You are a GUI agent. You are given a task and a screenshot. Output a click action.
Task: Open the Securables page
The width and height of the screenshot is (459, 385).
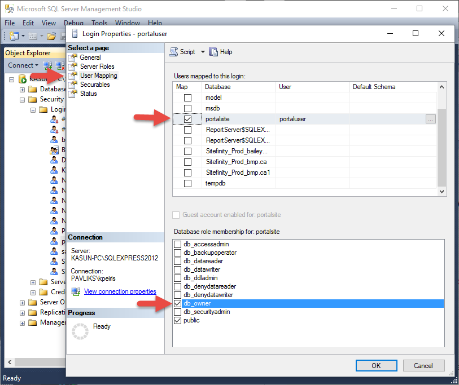click(x=95, y=85)
